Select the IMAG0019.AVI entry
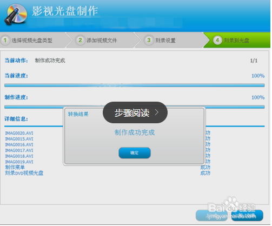 tap(19, 162)
